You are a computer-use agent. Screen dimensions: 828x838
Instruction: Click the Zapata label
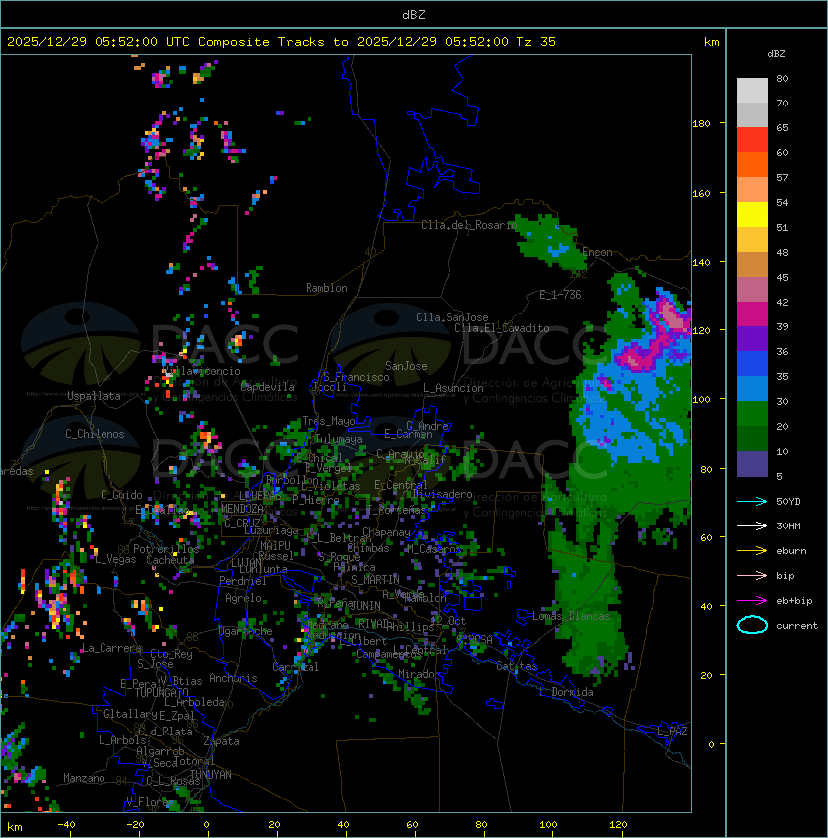221,741
